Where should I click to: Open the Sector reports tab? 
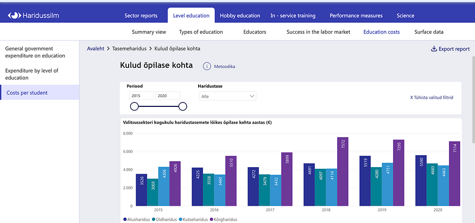click(141, 15)
